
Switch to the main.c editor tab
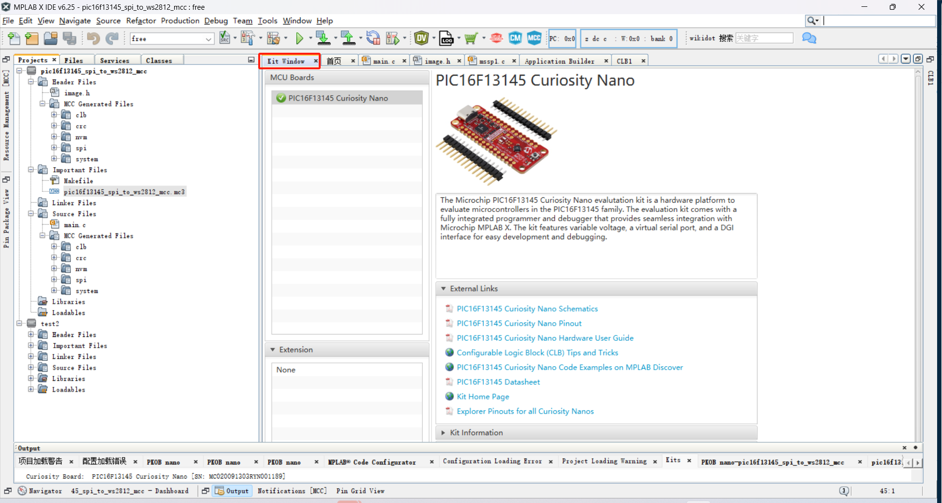coord(384,61)
